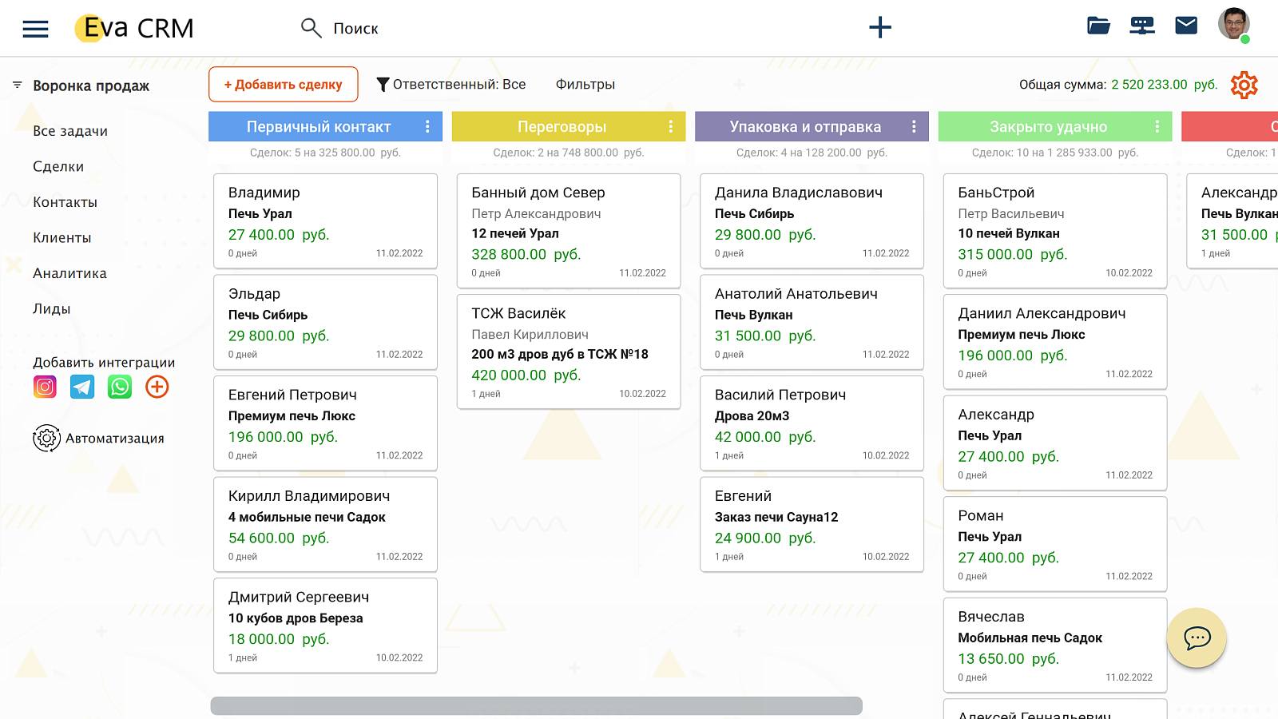
Task: Click the search magnifier icon
Action: pyautogui.click(x=311, y=28)
